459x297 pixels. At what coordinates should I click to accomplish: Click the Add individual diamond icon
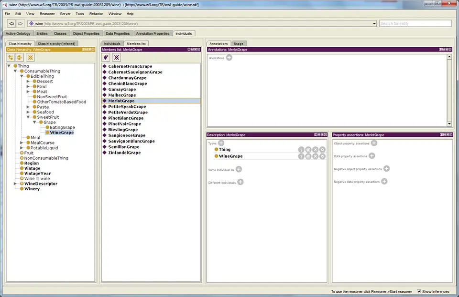[106, 57]
